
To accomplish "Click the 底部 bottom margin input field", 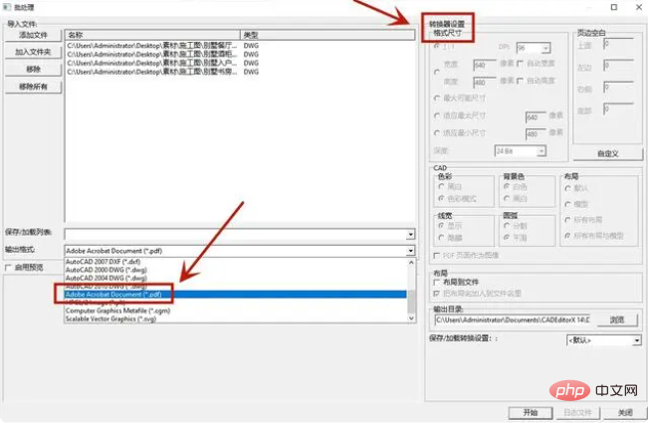I will click(618, 109).
